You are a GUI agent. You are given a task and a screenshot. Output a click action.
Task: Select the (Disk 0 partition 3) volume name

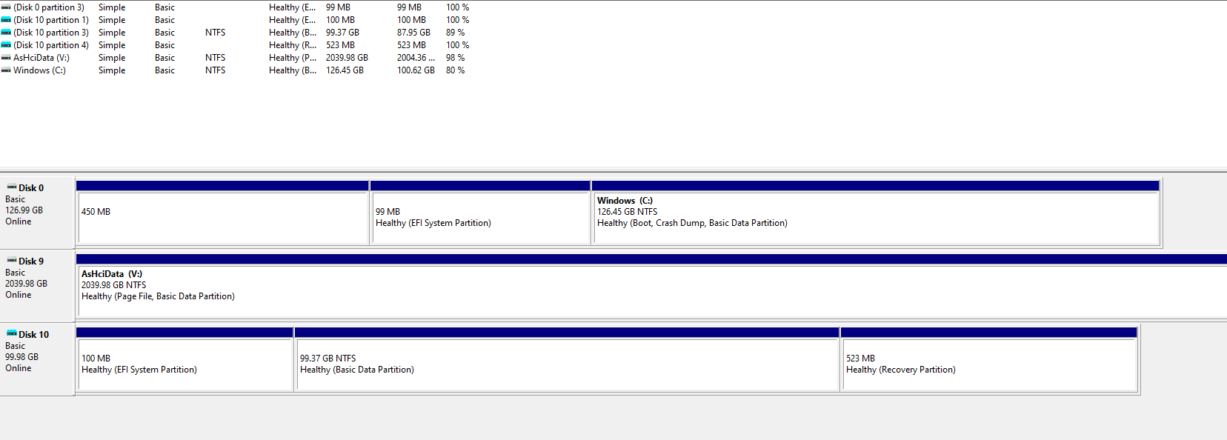(49, 7)
